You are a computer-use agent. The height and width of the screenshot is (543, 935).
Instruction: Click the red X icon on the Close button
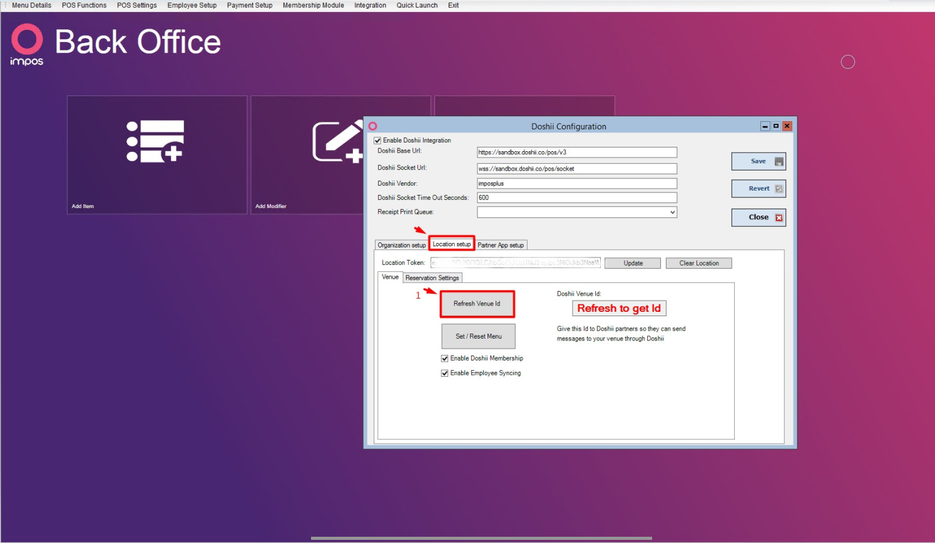pyautogui.click(x=779, y=218)
